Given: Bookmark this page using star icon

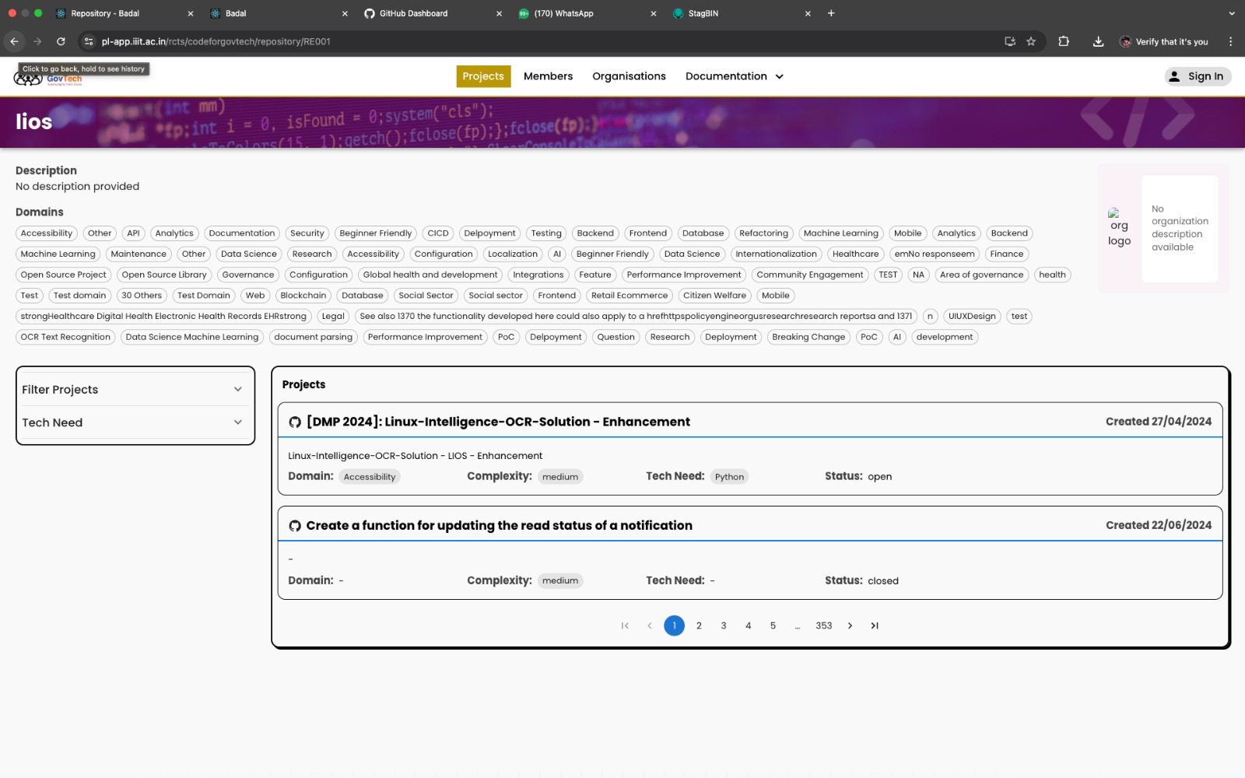Looking at the screenshot, I should pyautogui.click(x=1031, y=42).
